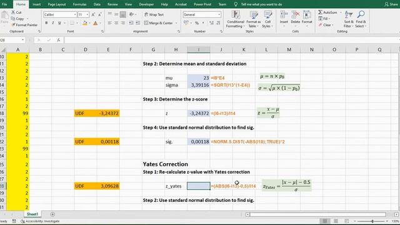Open the Clear dropdown in Editing
This screenshot has height=225, width=400.
(x=326, y=25)
